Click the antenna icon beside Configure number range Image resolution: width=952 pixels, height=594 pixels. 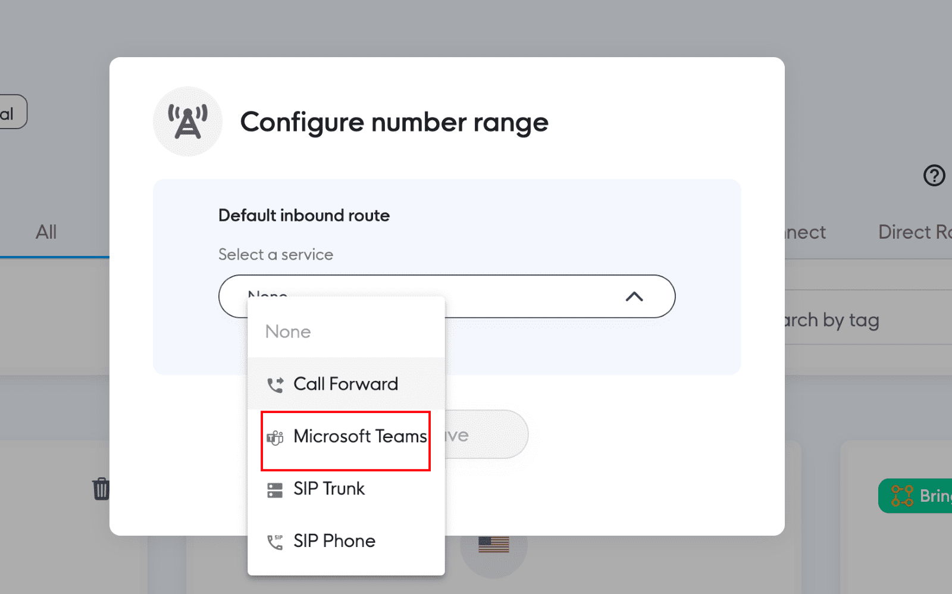pos(187,120)
